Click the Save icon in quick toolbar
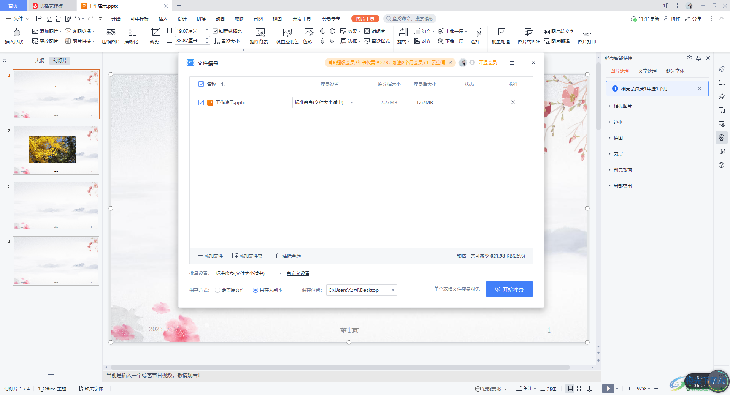The width and height of the screenshot is (730, 395). (39, 19)
